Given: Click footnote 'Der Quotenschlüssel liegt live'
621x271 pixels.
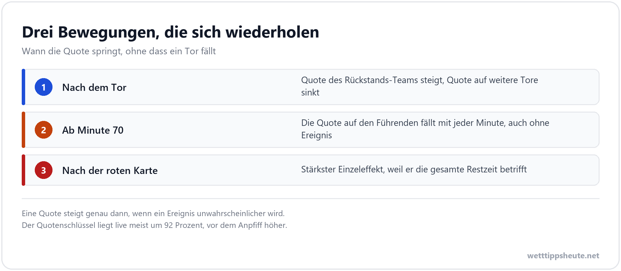Looking at the screenshot, I should pyautogui.click(x=154, y=225).
